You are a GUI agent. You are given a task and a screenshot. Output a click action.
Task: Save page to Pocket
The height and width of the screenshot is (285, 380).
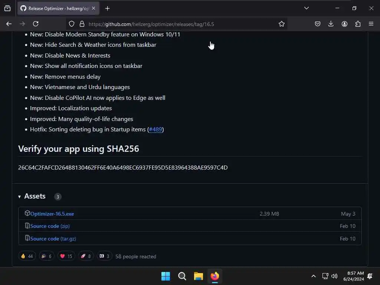318,24
